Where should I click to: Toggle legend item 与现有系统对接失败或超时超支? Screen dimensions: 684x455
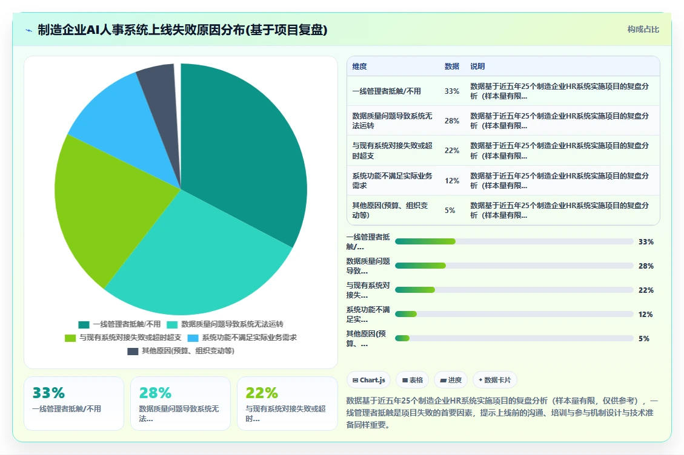(x=123, y=338)
